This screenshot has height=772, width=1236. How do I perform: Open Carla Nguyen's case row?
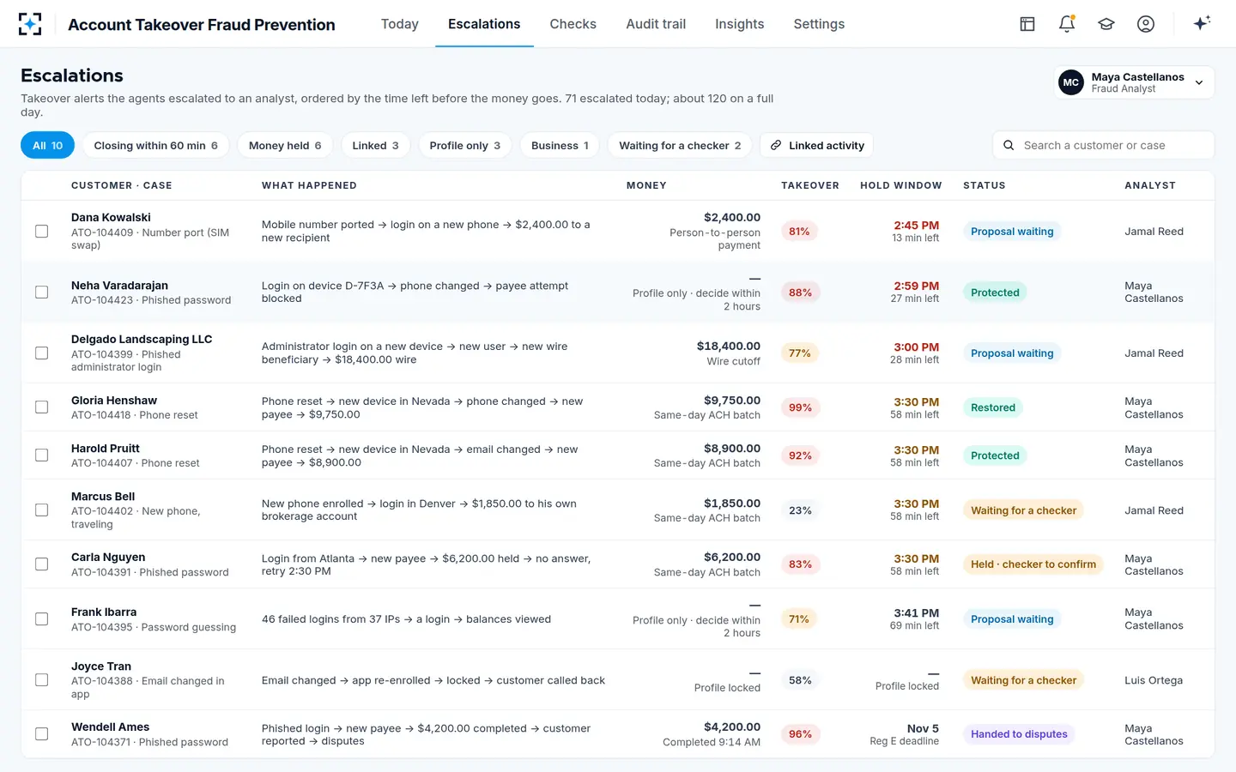coord(617,564)
